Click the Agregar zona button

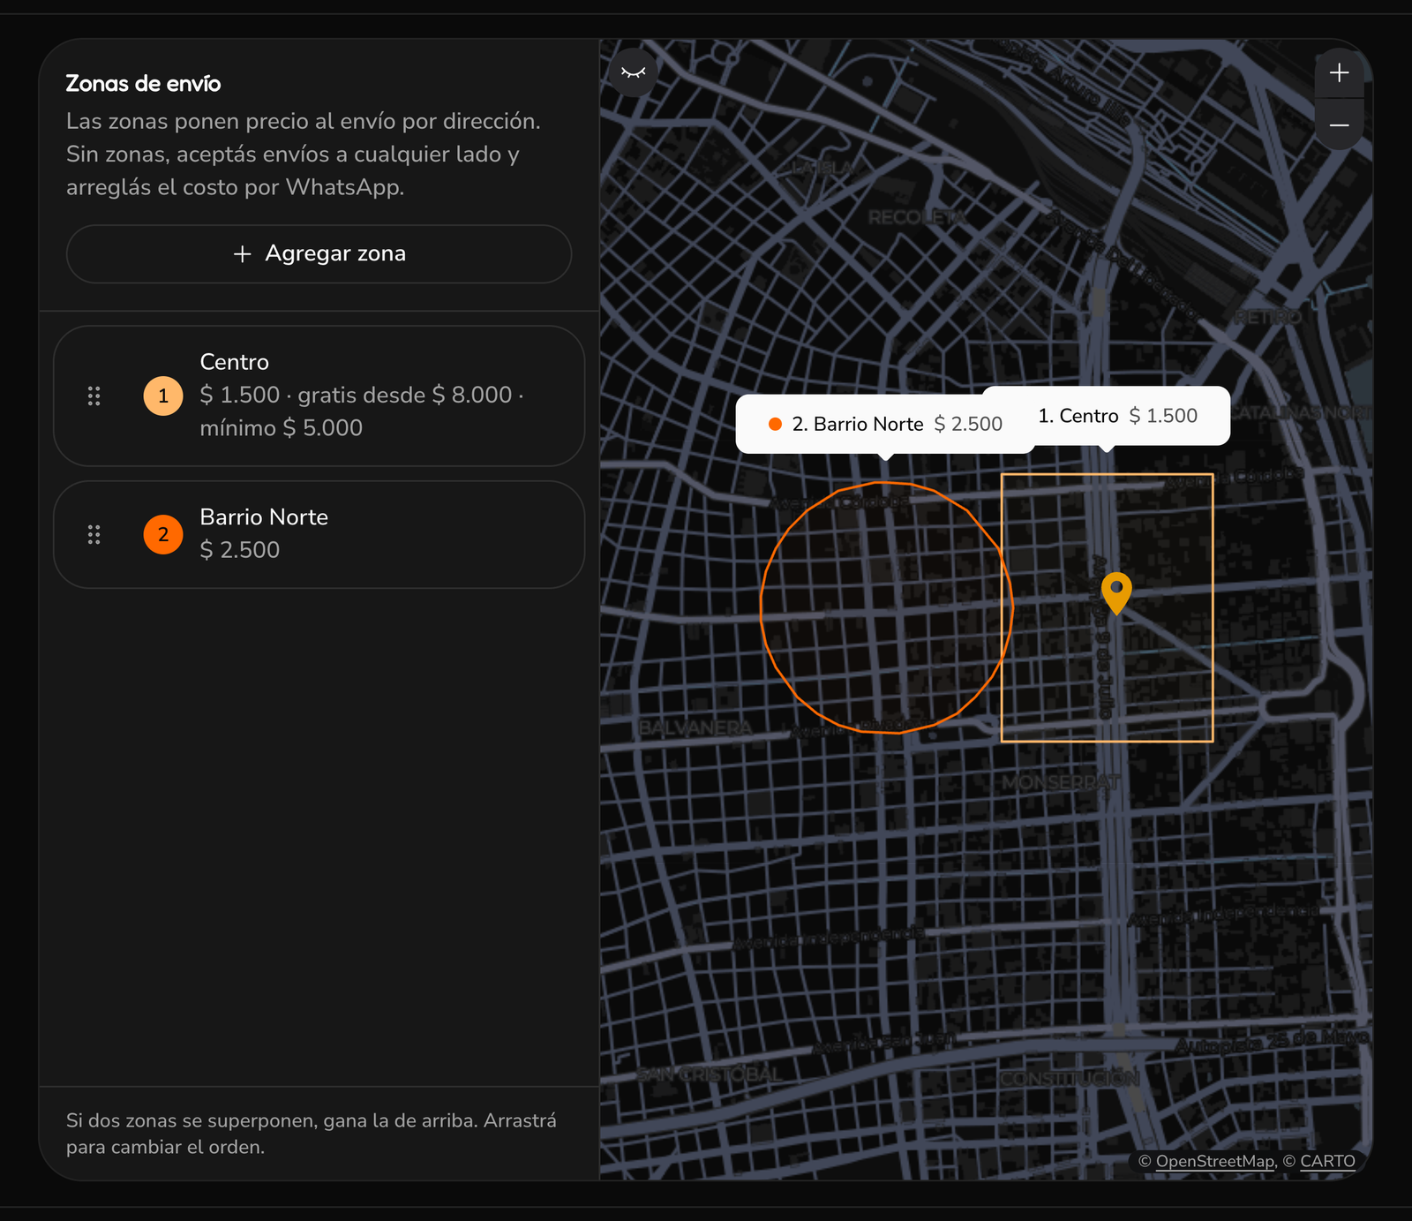click(319, 254)
